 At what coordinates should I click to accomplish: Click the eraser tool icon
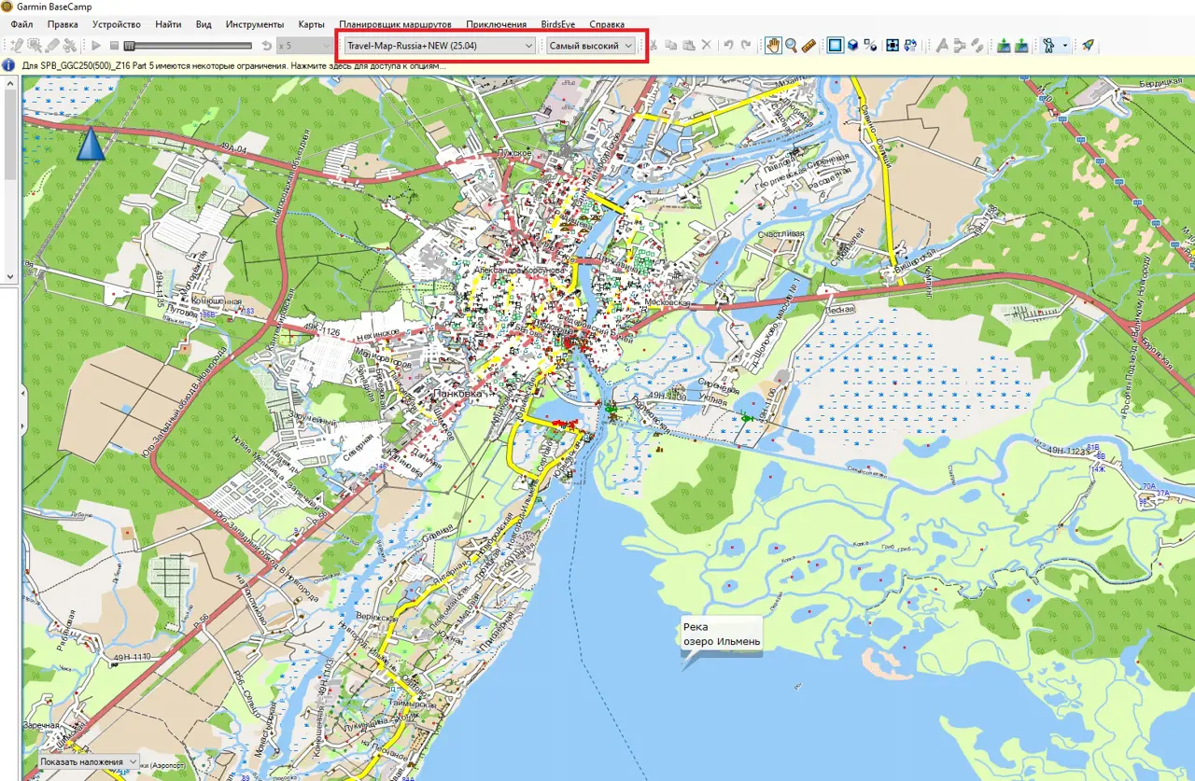(x=52, y=45)
